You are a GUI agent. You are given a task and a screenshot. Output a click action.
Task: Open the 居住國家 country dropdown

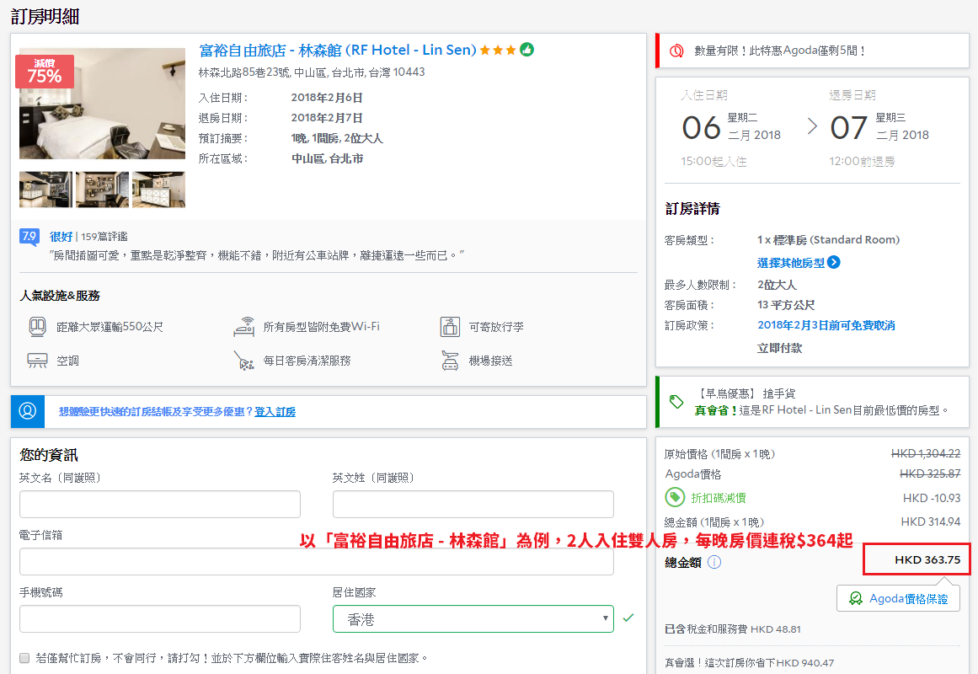[473, 619]
